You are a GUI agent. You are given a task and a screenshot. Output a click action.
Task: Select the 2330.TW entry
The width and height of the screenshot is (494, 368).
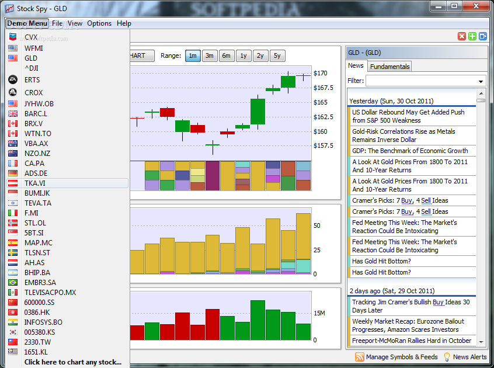[67, 342]
